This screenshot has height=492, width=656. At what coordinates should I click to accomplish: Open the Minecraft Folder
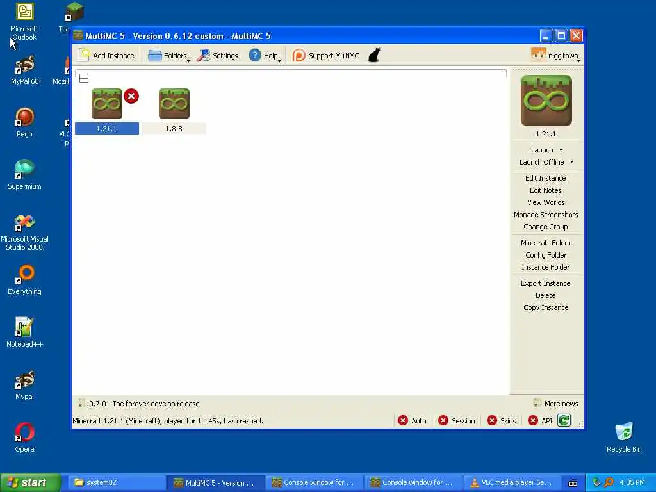[x=546, y=243]
